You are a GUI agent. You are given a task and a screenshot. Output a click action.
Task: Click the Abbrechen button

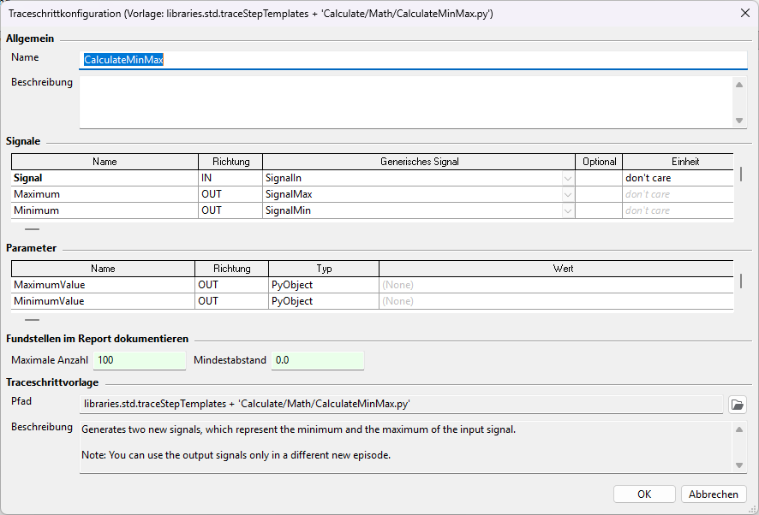714,494
